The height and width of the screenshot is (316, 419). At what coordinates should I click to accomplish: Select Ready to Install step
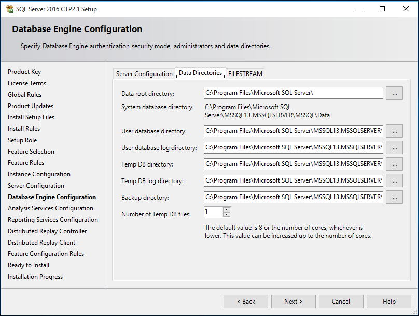point(29,265)
